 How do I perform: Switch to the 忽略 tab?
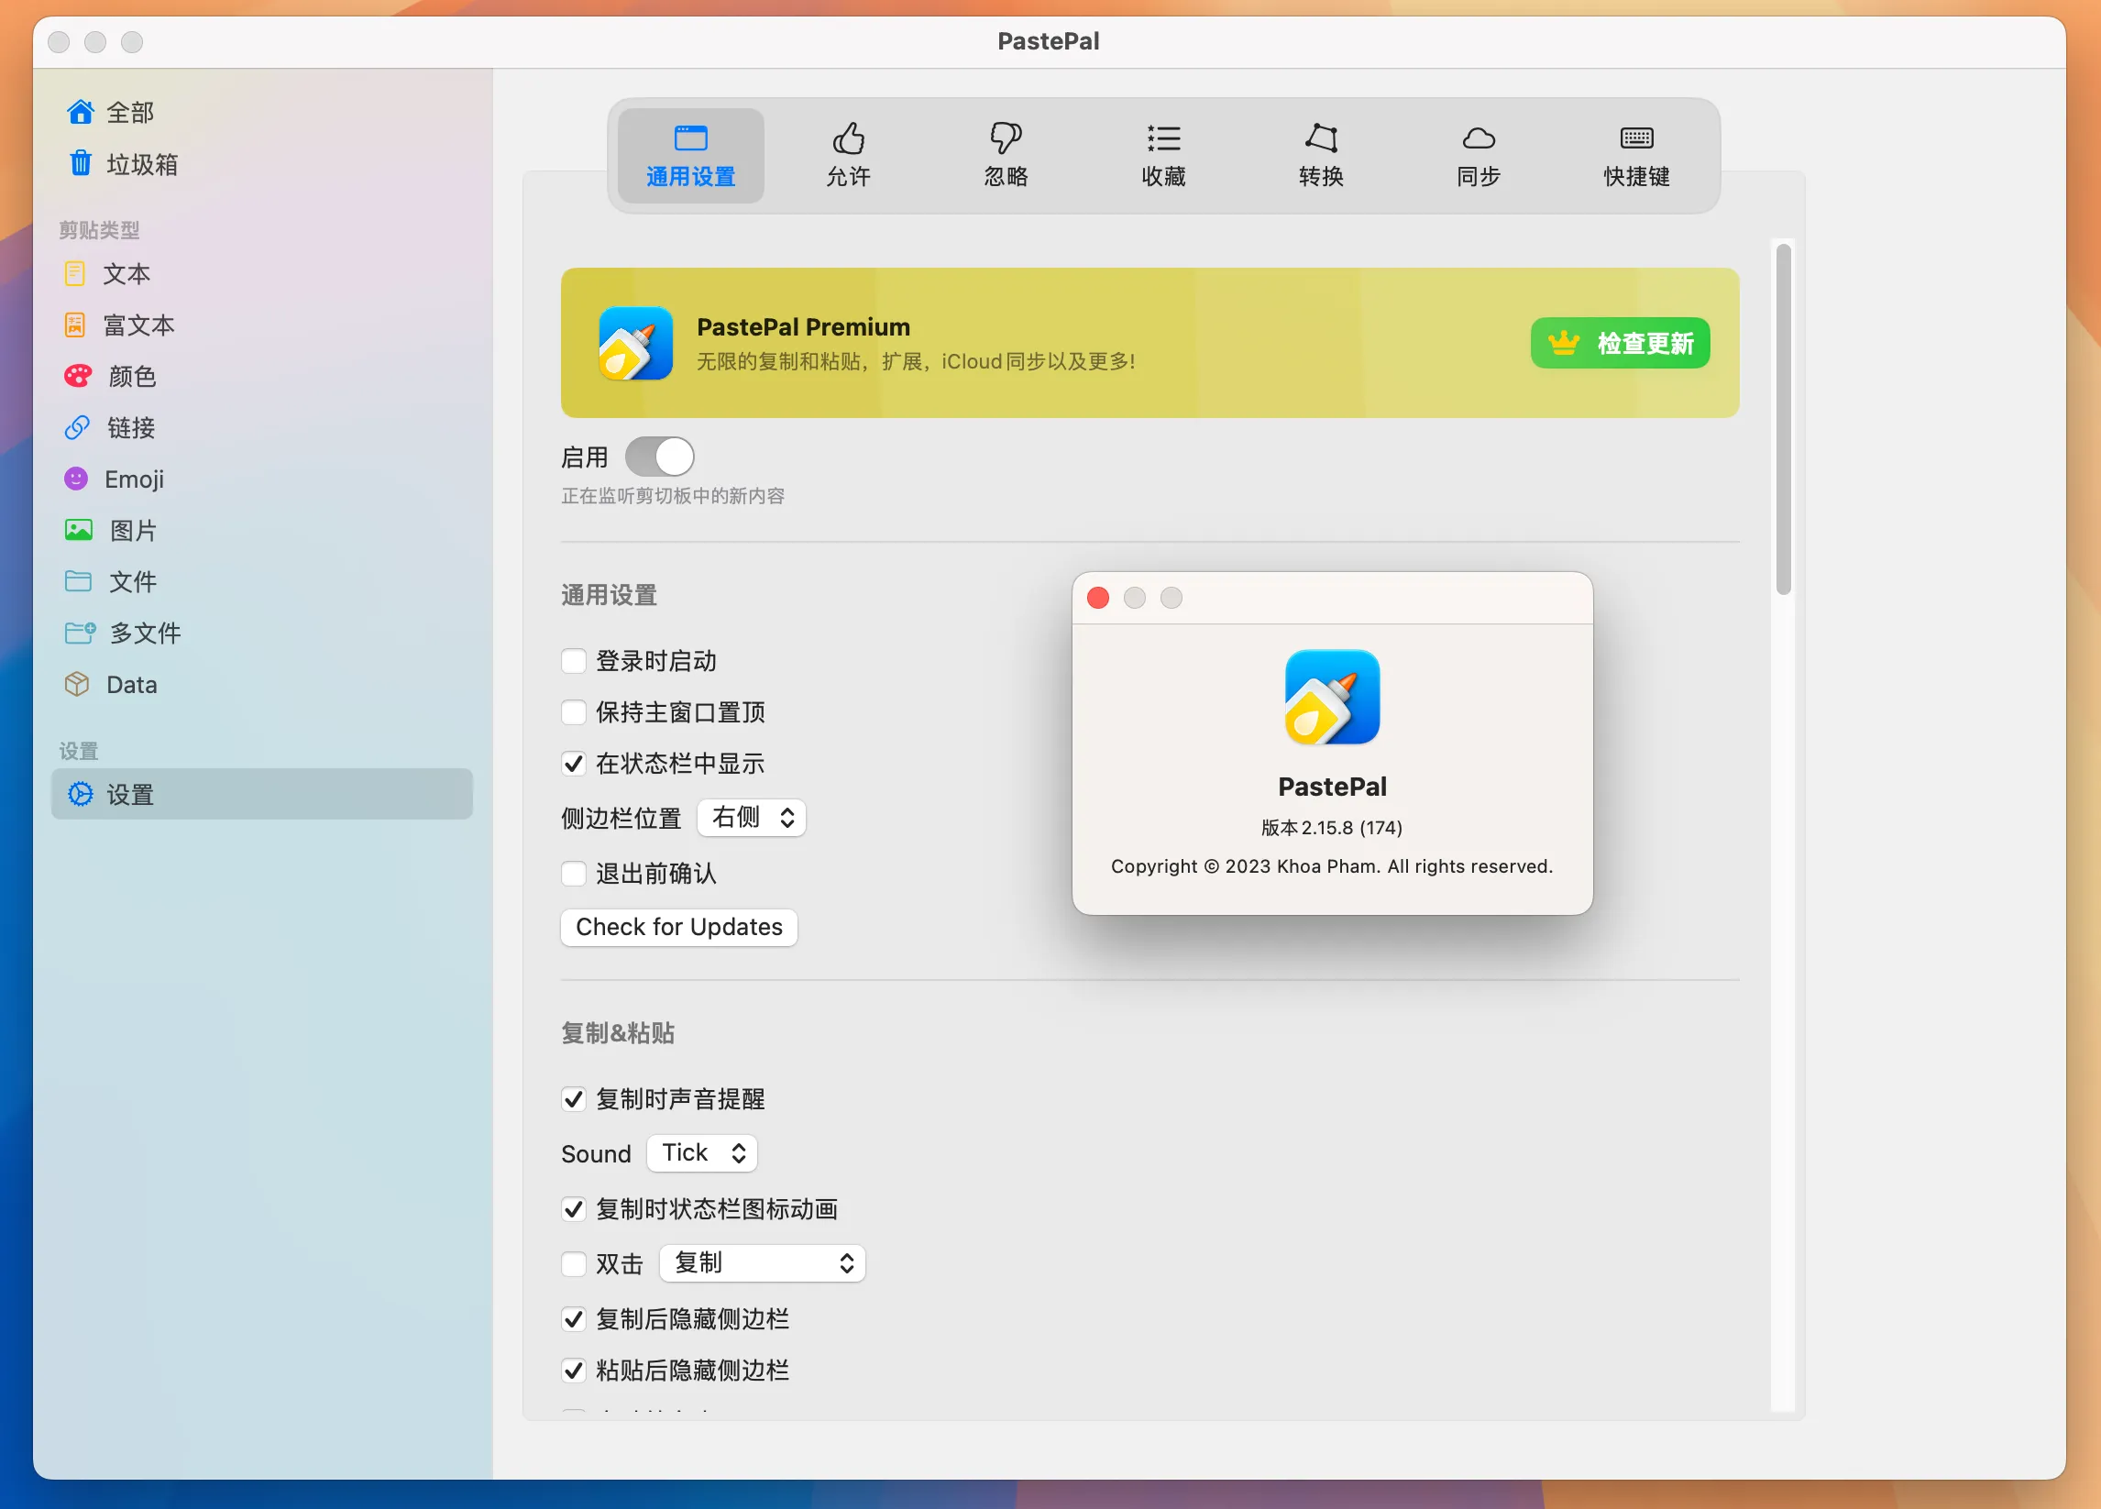click(1005, 156)
